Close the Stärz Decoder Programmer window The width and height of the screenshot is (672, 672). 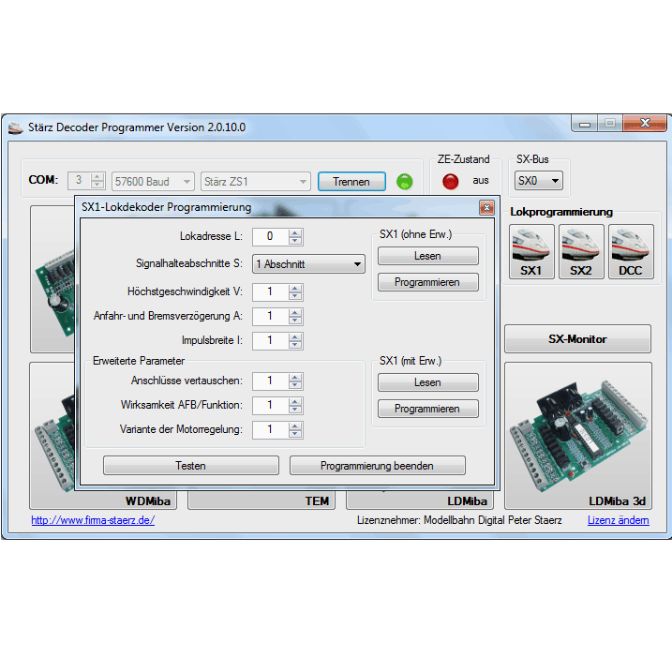645,124
